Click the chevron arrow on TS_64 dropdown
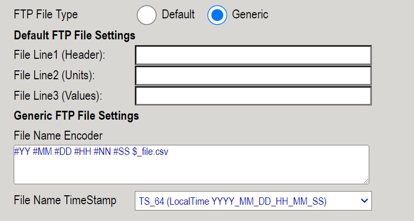414x221 pixels. click(x=363, y=201)
